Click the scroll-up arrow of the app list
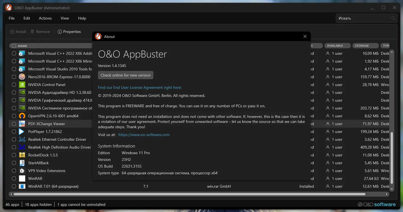 pos(392,52)
